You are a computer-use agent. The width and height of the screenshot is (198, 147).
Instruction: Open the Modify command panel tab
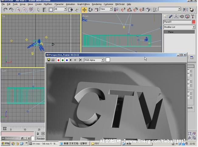[171, 16]
